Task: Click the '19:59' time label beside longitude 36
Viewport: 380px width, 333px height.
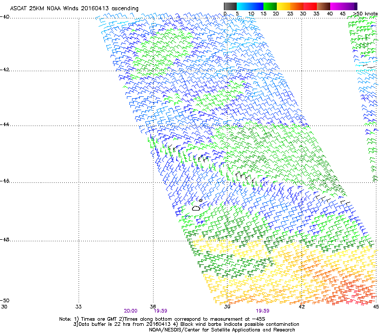Action: click(x=160, y=311)
